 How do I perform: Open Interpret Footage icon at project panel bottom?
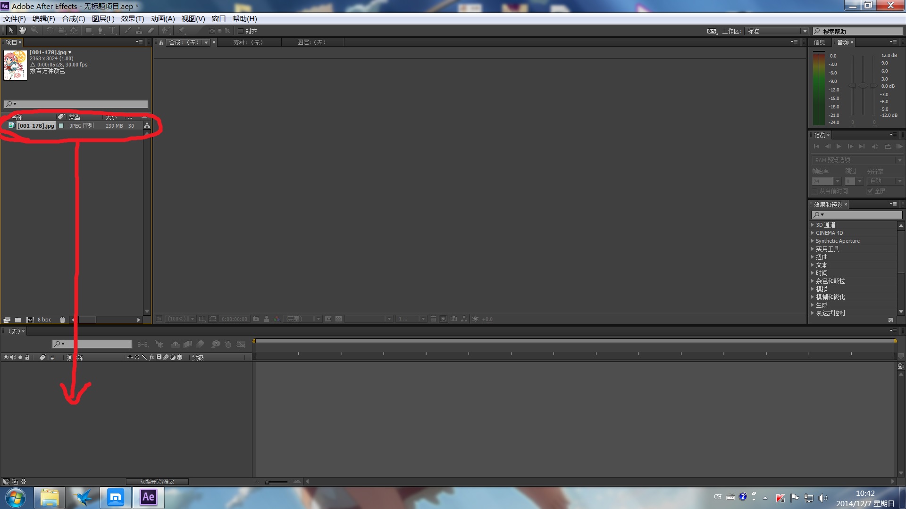(7, 320)
